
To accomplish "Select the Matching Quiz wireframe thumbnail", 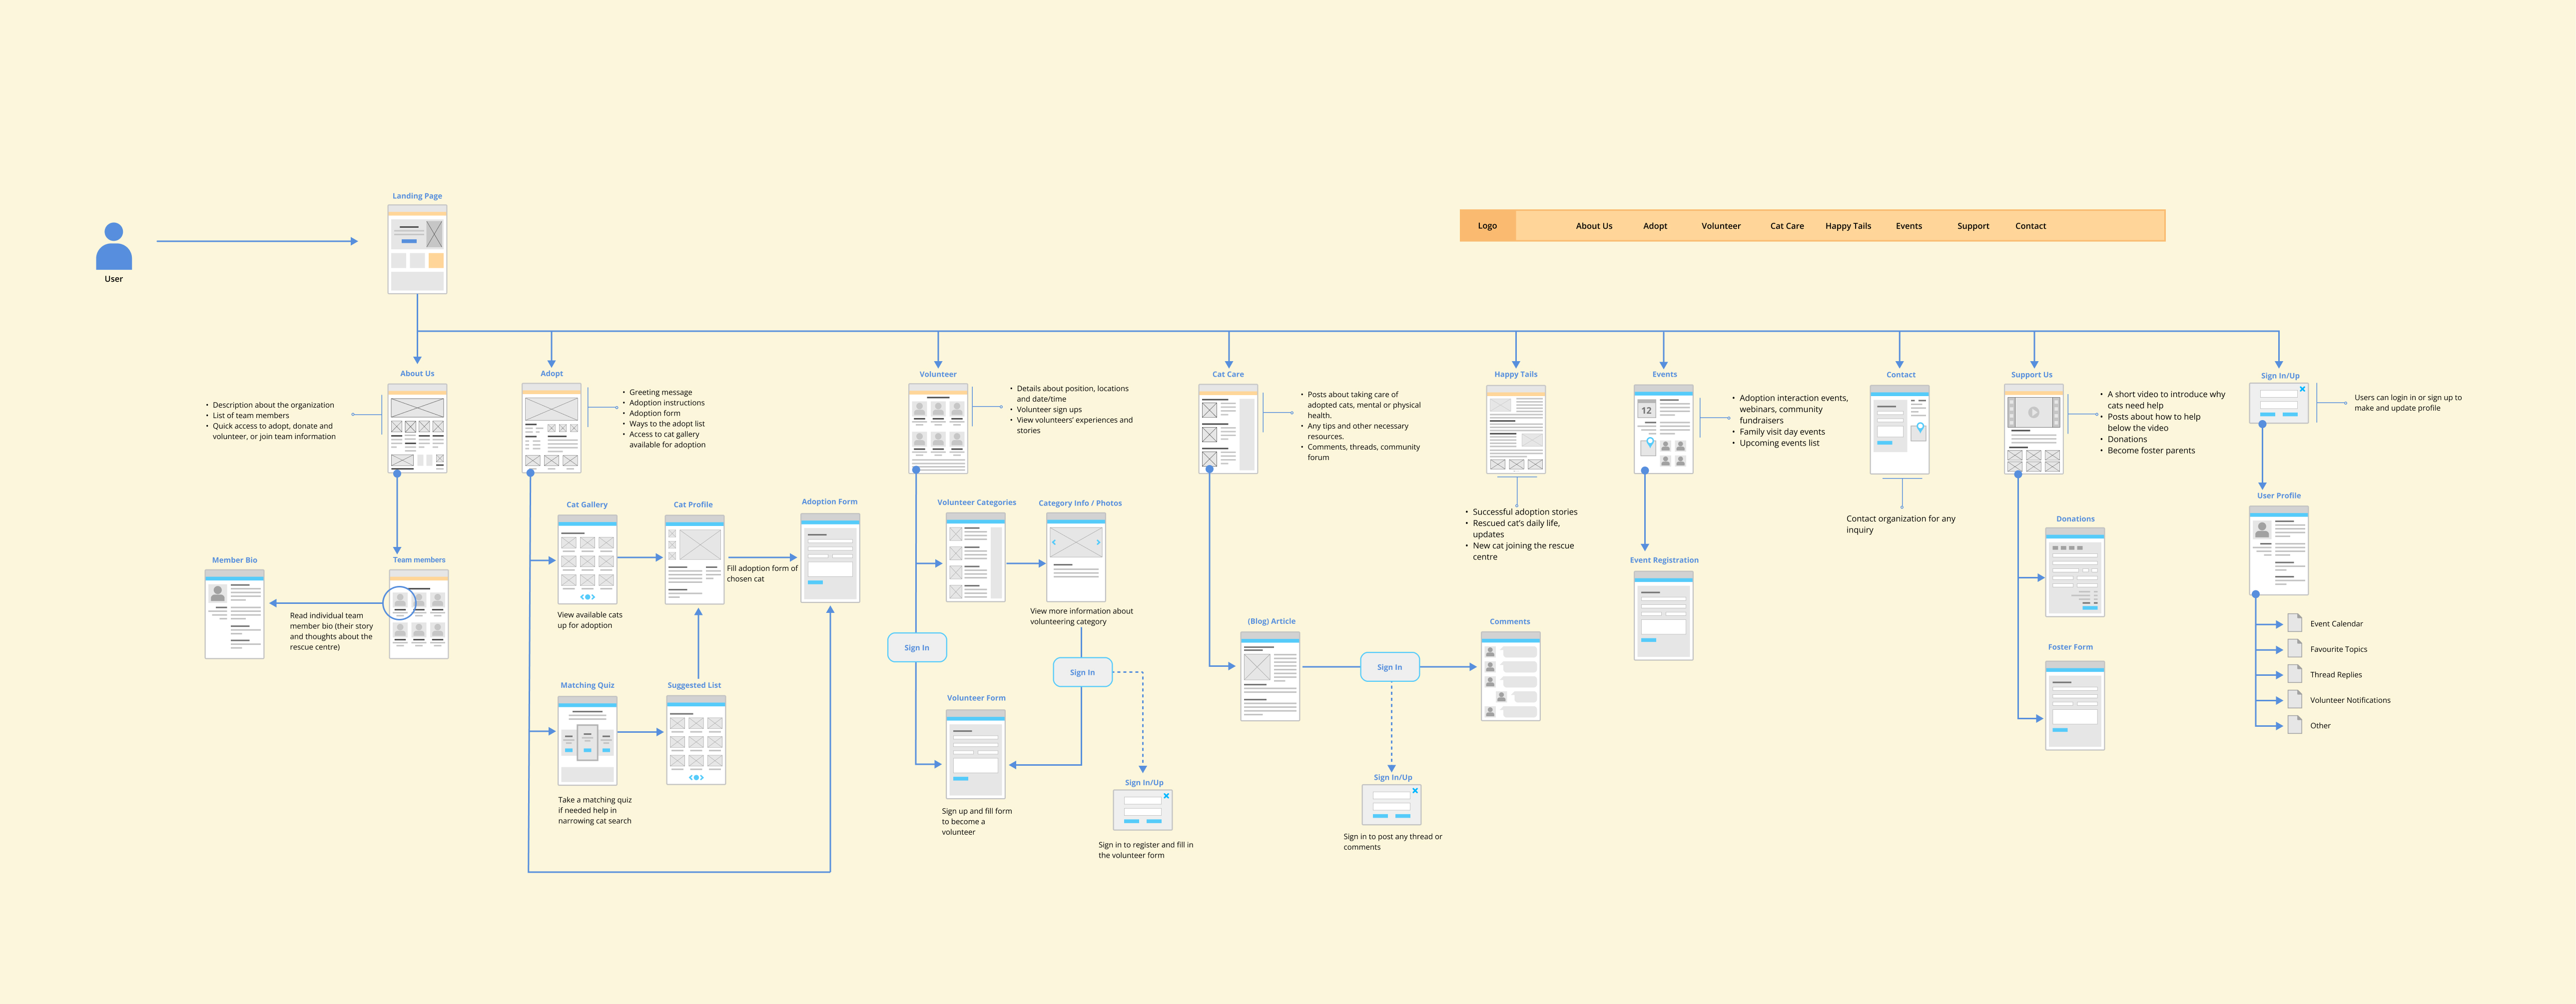I will [587, 740].
